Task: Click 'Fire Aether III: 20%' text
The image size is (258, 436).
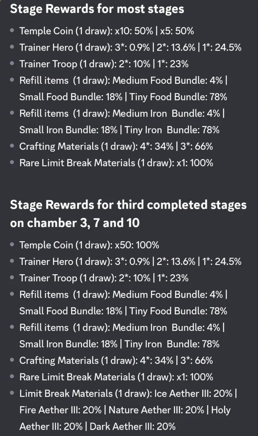Action: pos(61,410)
